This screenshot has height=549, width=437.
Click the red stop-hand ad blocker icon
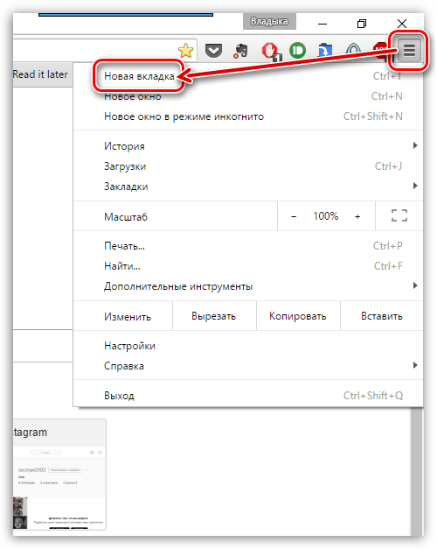coord(271,52)
